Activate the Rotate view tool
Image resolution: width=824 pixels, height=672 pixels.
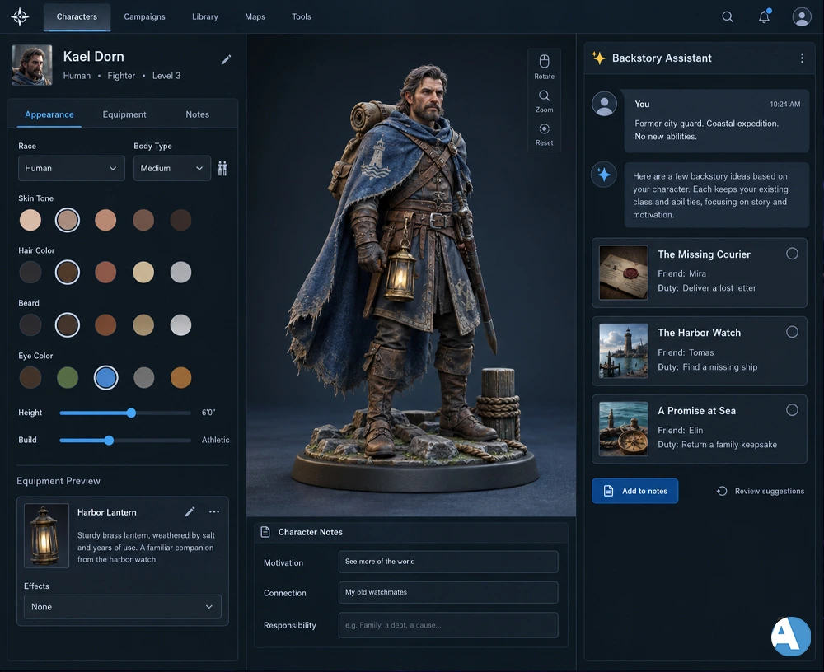point(545,67)
